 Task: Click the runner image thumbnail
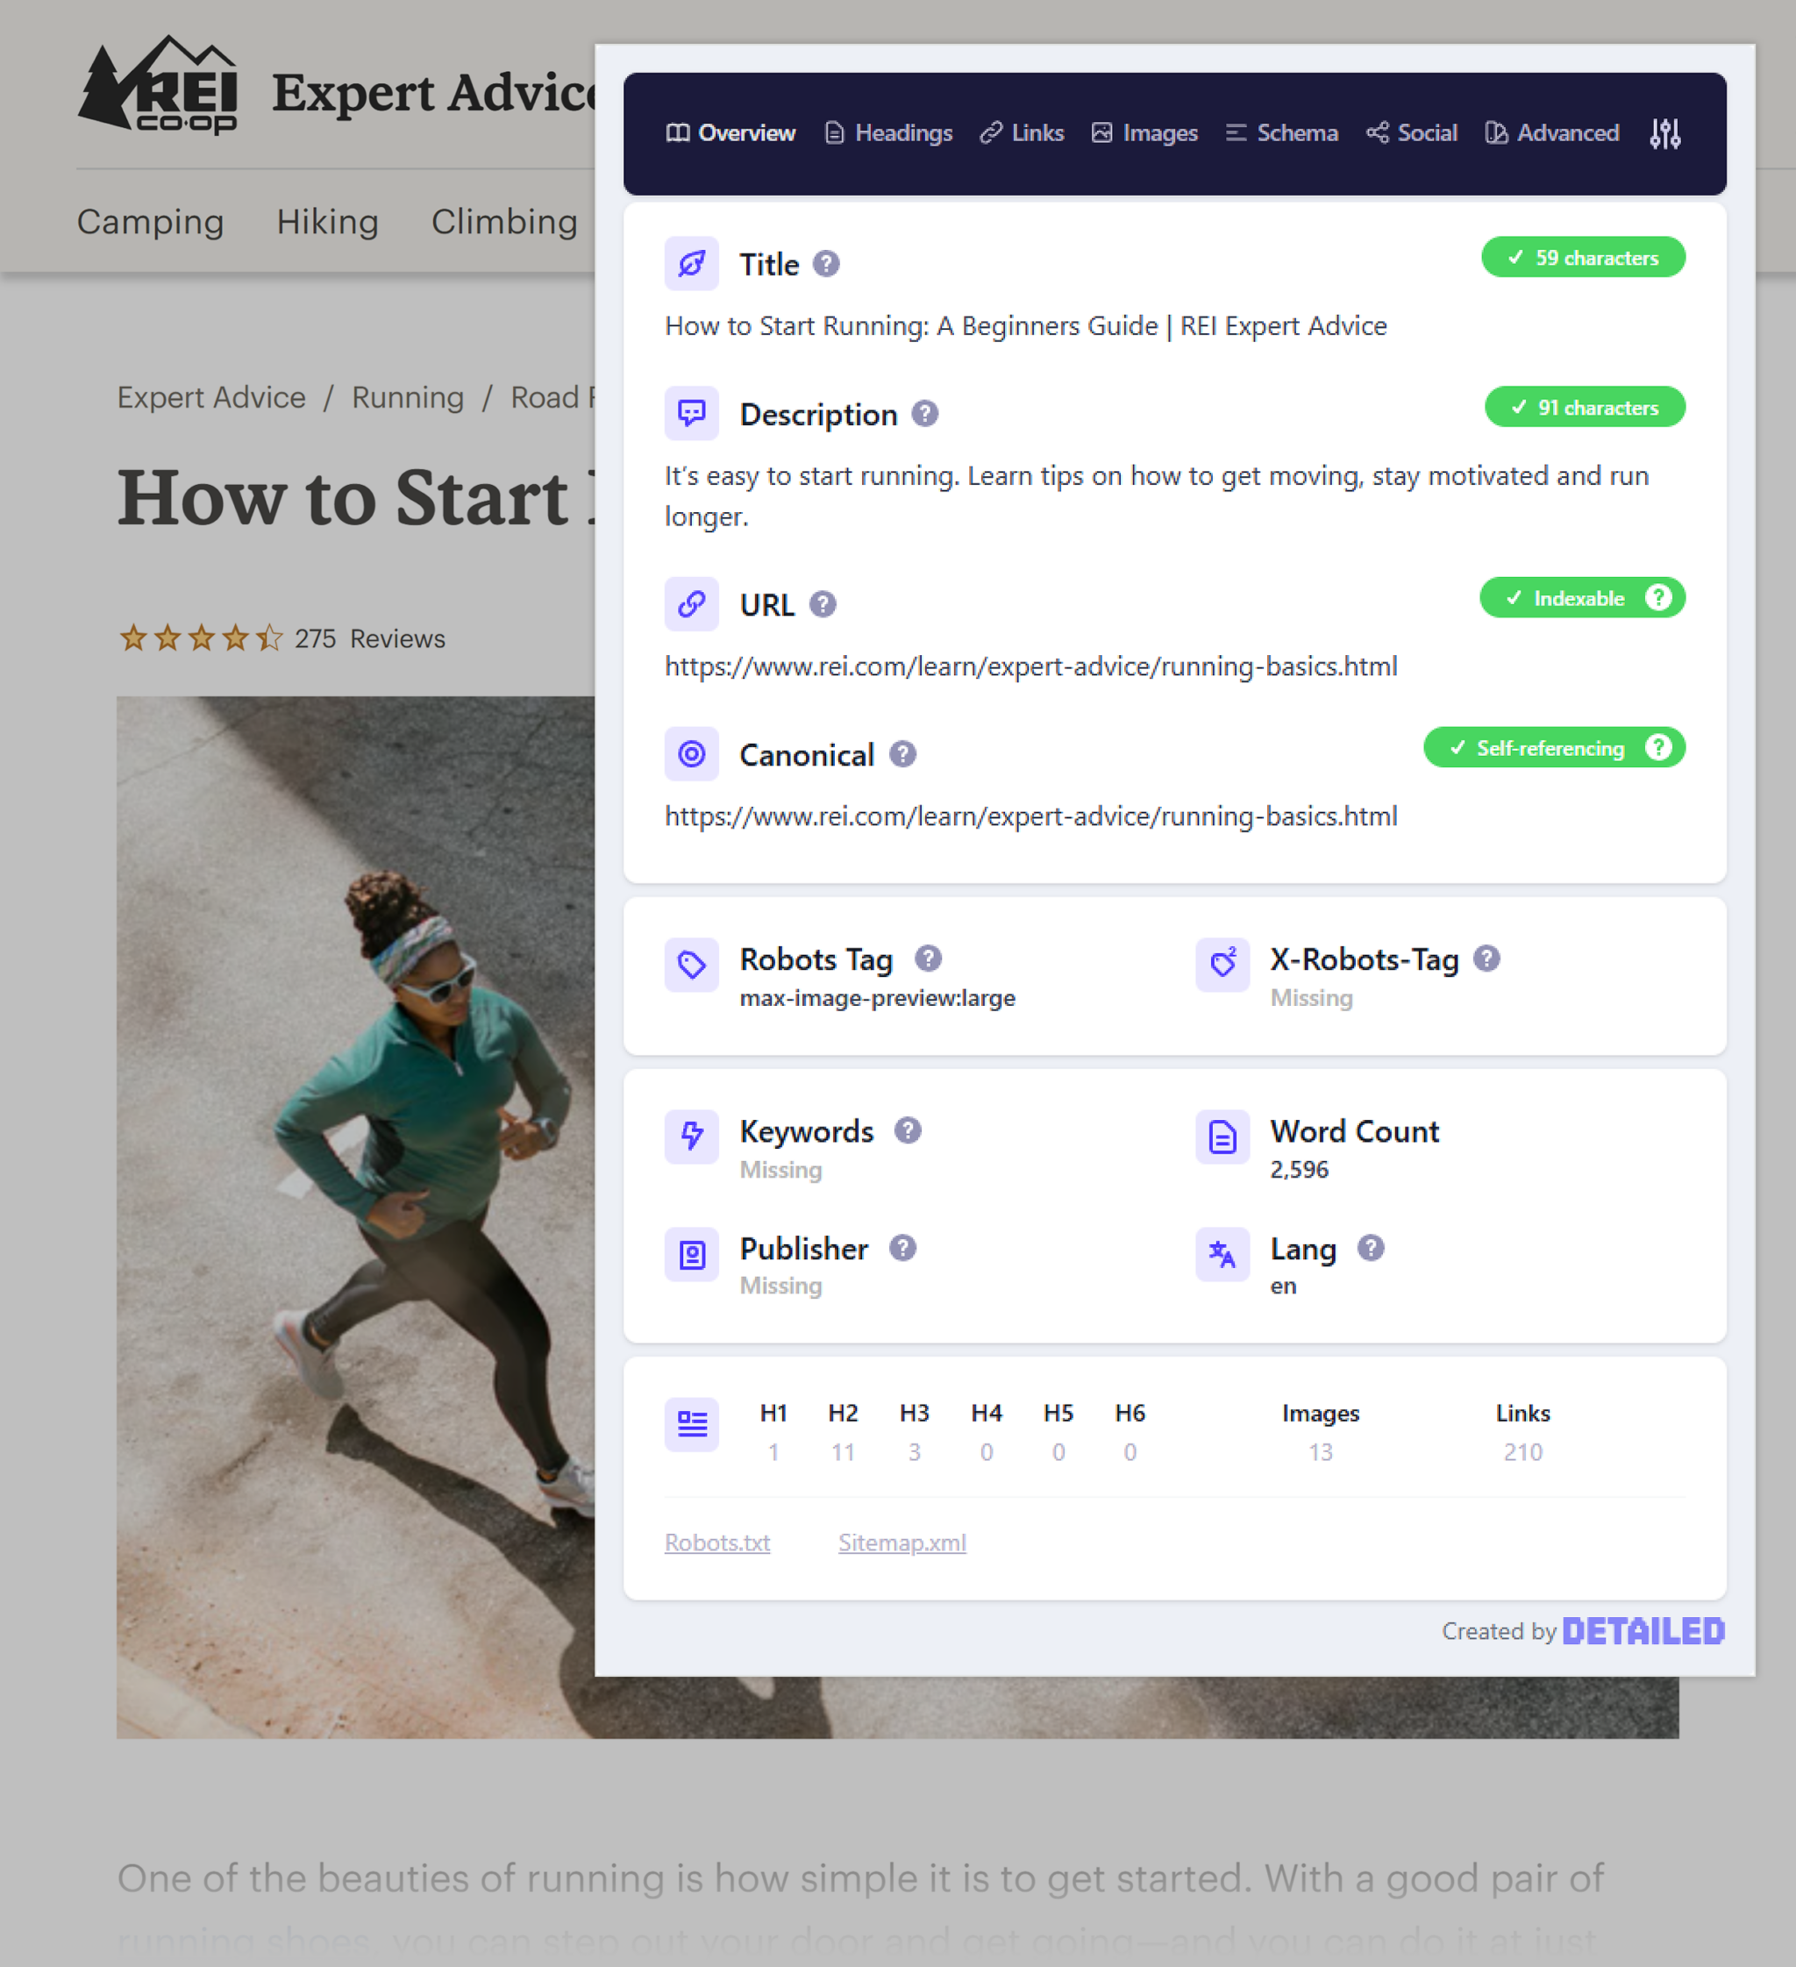(355, 1216)
